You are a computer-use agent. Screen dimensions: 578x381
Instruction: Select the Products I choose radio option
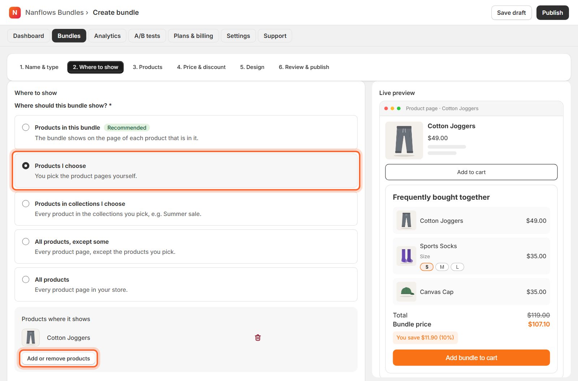pyautogui.click(x=26, y=166)
